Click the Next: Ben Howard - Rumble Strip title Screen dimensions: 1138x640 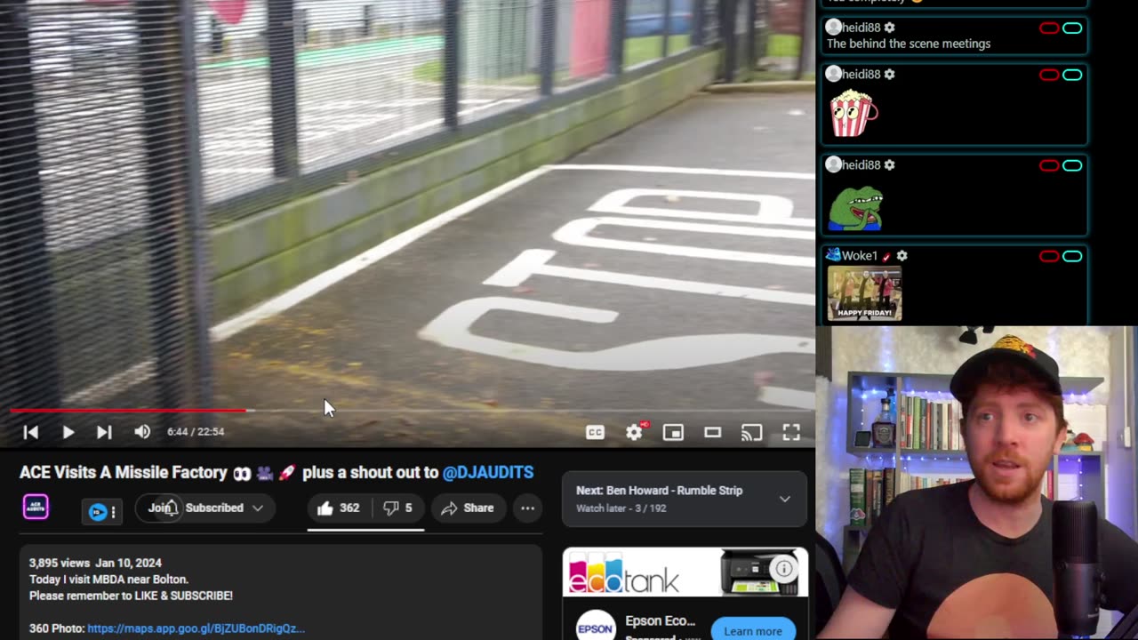coord(659,491)
